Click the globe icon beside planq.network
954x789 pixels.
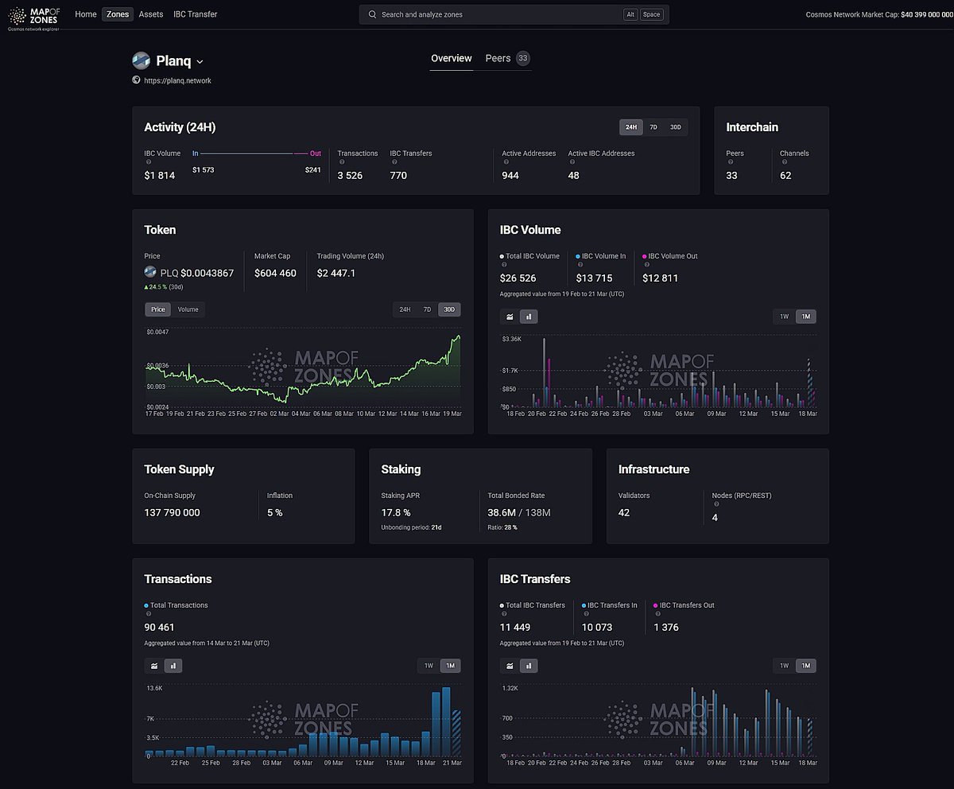click(x=137, y=80)
